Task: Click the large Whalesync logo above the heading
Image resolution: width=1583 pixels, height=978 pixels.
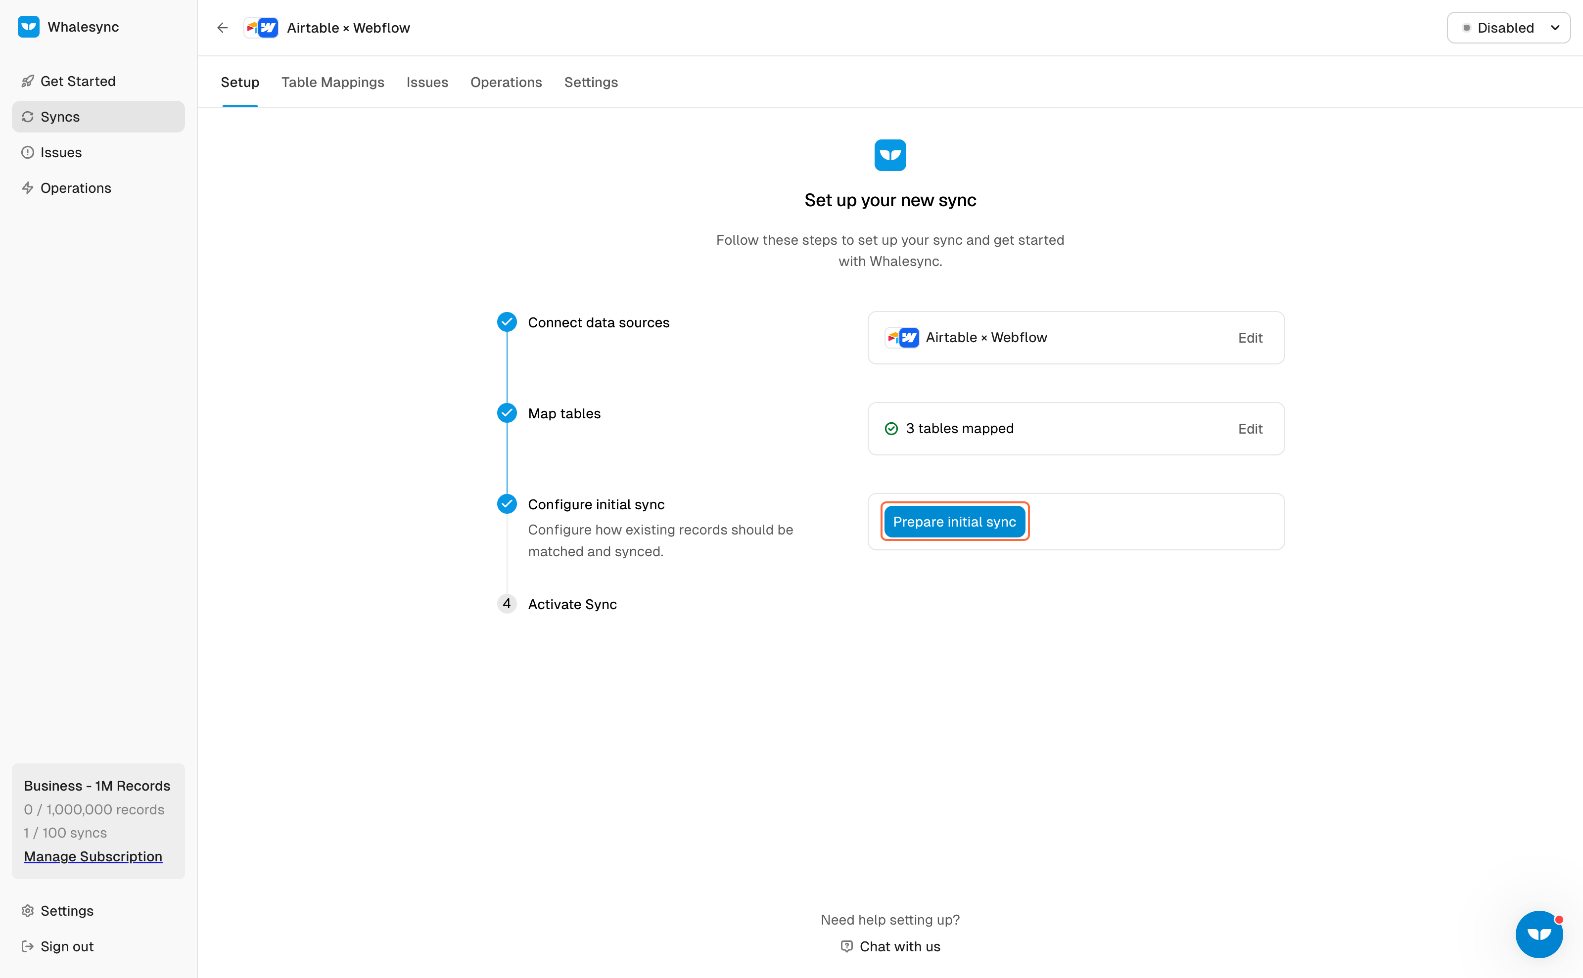Action: (x=890, y=155)
